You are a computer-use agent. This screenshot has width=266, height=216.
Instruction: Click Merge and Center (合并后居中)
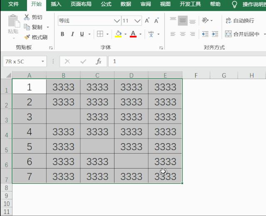242,34
